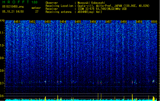
Task: Click the observer name Masayuki Kobayashi
Action: point(91,3)
